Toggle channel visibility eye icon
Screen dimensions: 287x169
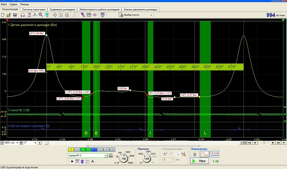[72, 161]
